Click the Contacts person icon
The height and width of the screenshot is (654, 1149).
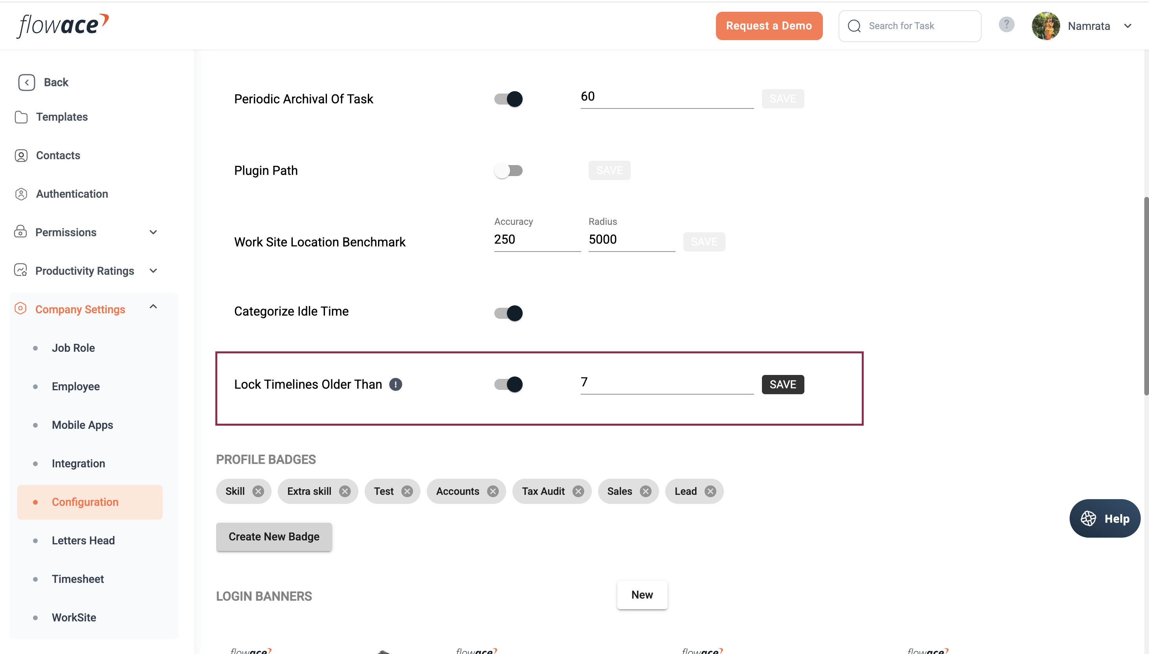[21, 155]
